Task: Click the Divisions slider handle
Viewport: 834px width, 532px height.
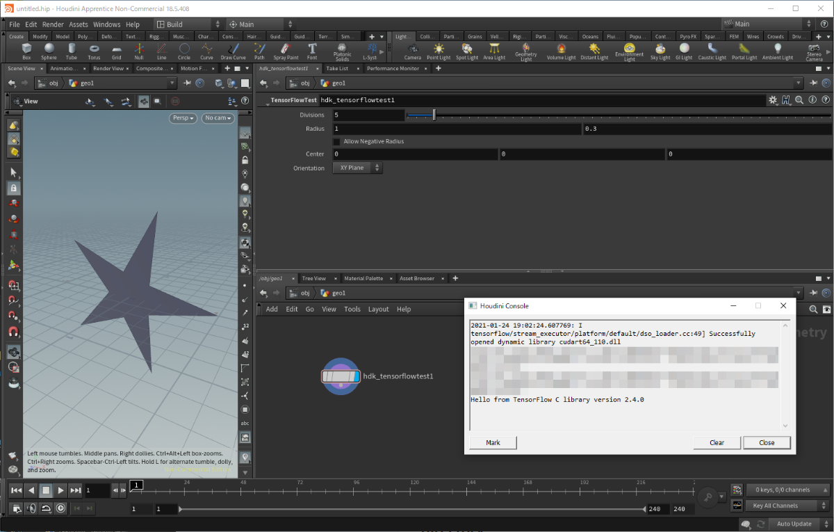Action: click(434, 115)
